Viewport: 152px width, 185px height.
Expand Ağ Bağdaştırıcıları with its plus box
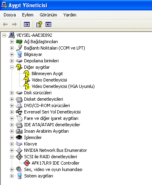[12, 42]
